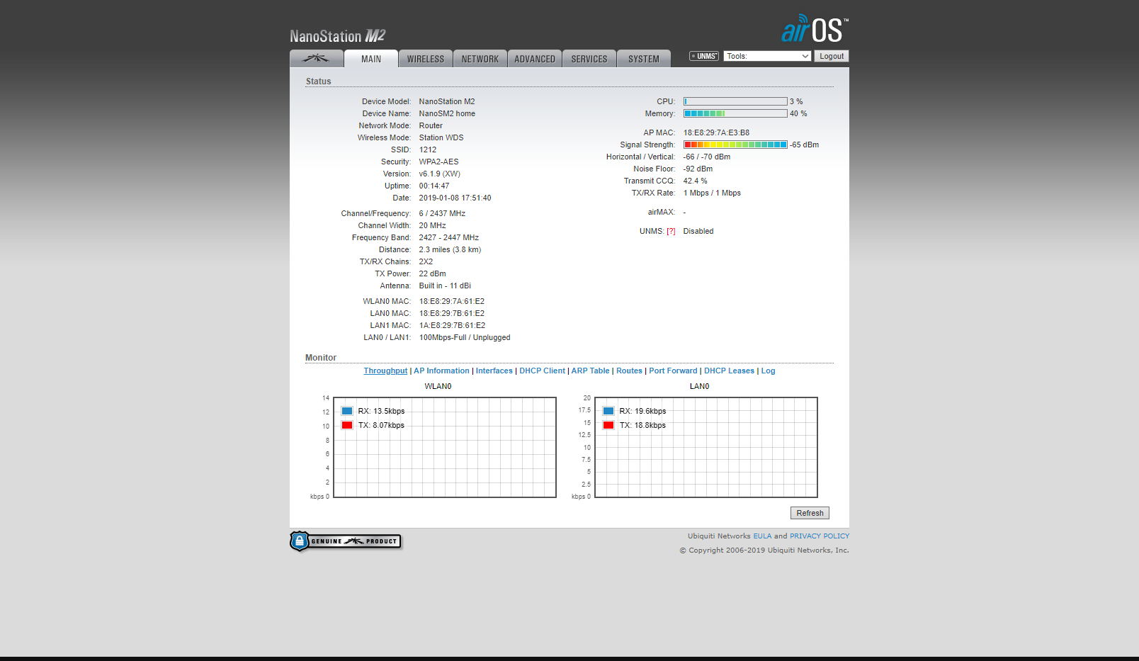Click the Frequency Band value 2427 - 2447 MHz
This screenshot has height=661, width=1139.
tap(448, 237)
